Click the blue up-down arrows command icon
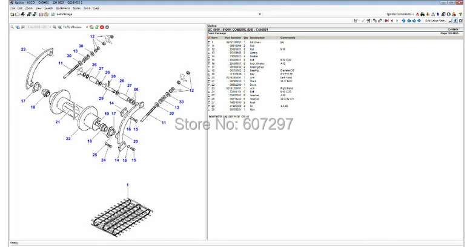Screen dimensions: 467x247 (x=438, y=14)
